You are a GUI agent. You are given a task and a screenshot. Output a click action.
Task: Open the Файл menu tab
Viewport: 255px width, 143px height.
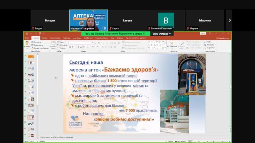point(27,38)
